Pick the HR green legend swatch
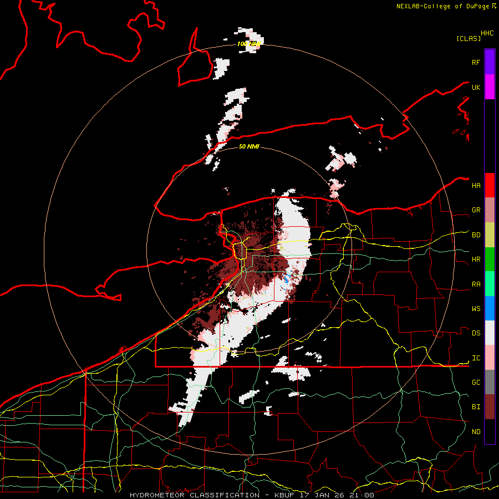This screenshot has height=499, width=499. (x=490, y=259)
